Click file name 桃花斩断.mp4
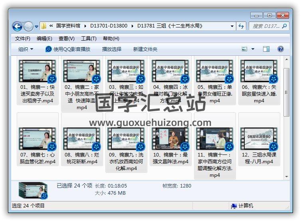Screen dimensions: 301x221 point(82,161)
